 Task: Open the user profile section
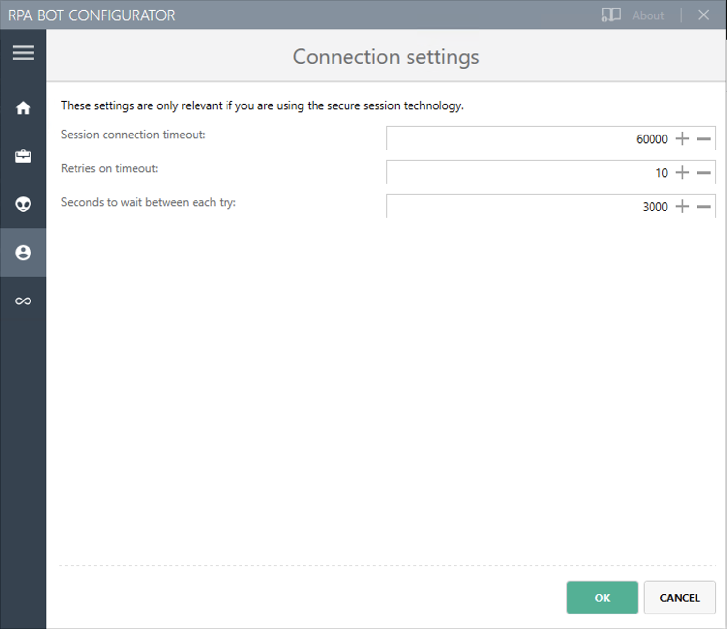click(23, 253)
